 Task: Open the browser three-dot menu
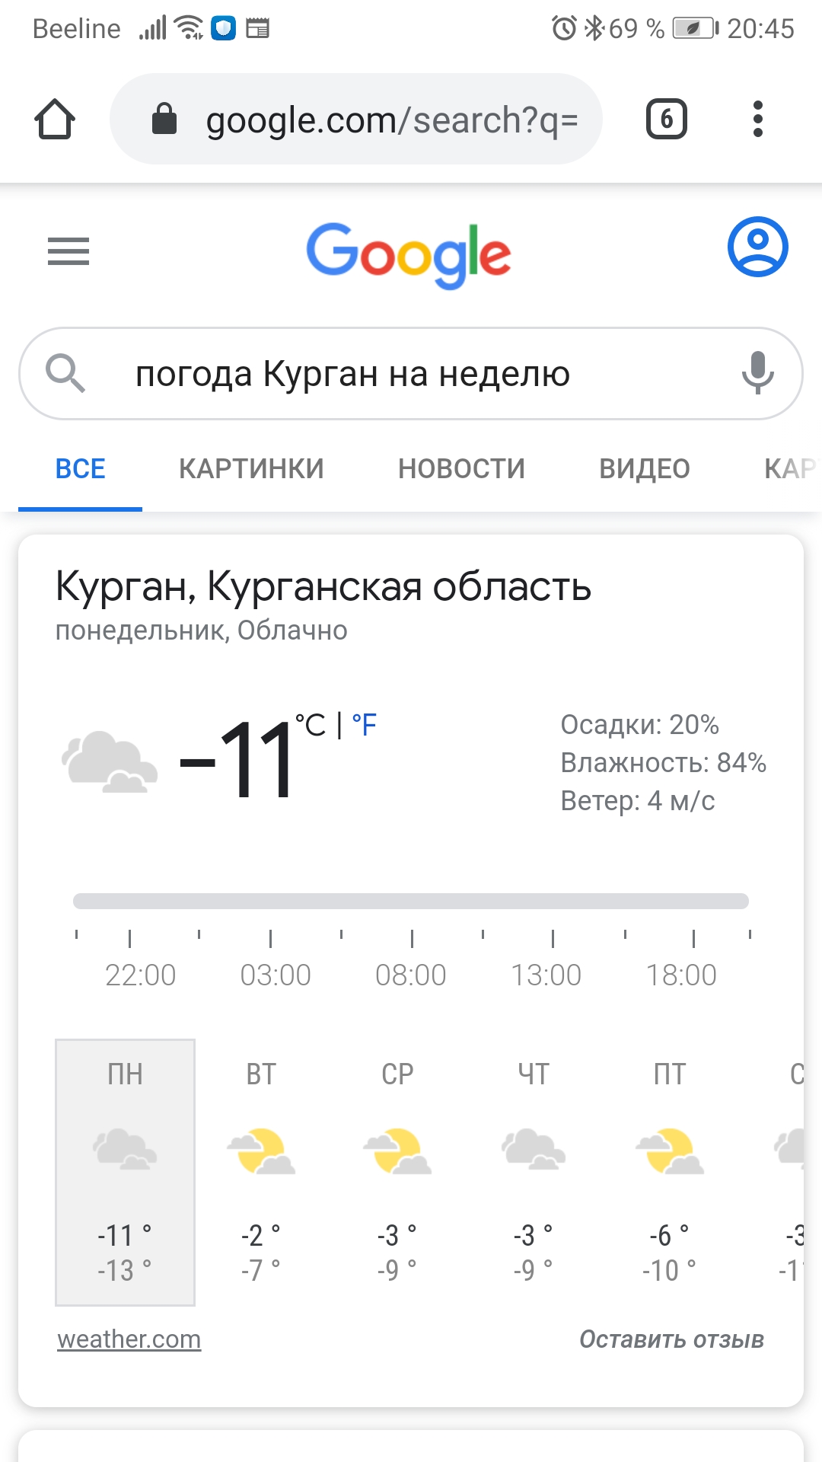click(x=757, y=119)
